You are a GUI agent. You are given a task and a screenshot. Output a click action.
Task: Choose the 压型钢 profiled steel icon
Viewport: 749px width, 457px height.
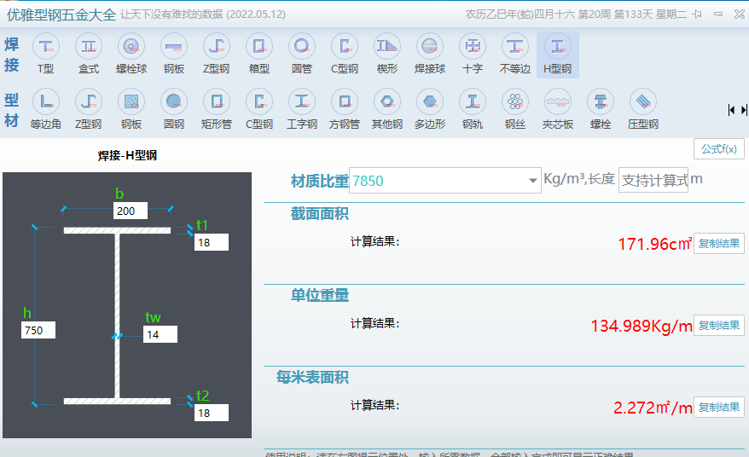(643, 109)
